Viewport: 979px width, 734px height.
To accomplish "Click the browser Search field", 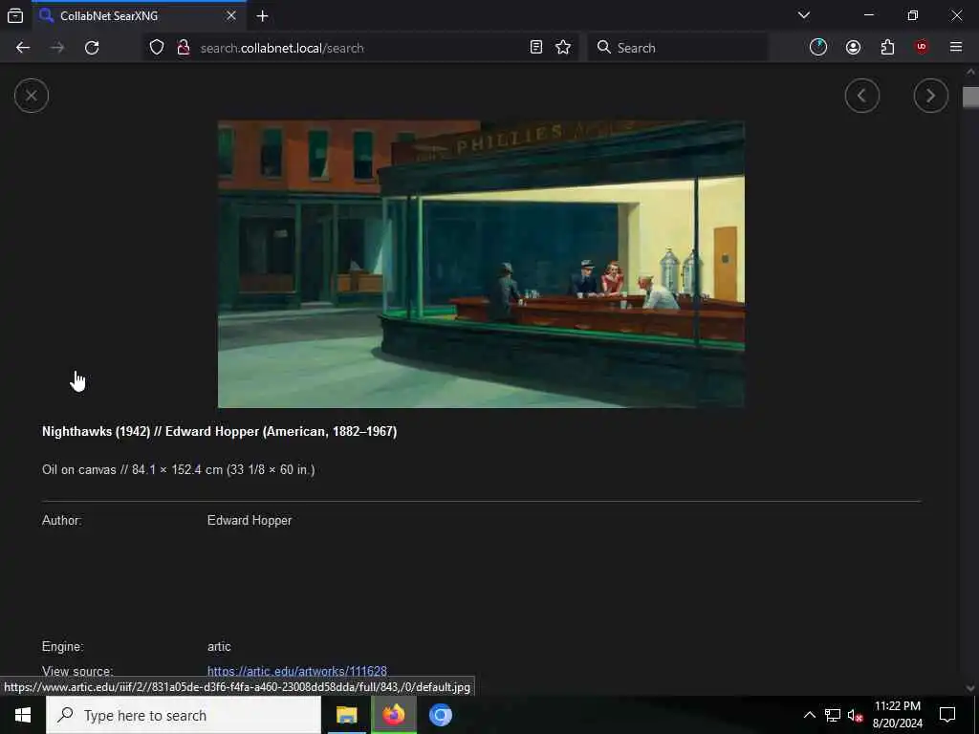I will coord(678,48).
